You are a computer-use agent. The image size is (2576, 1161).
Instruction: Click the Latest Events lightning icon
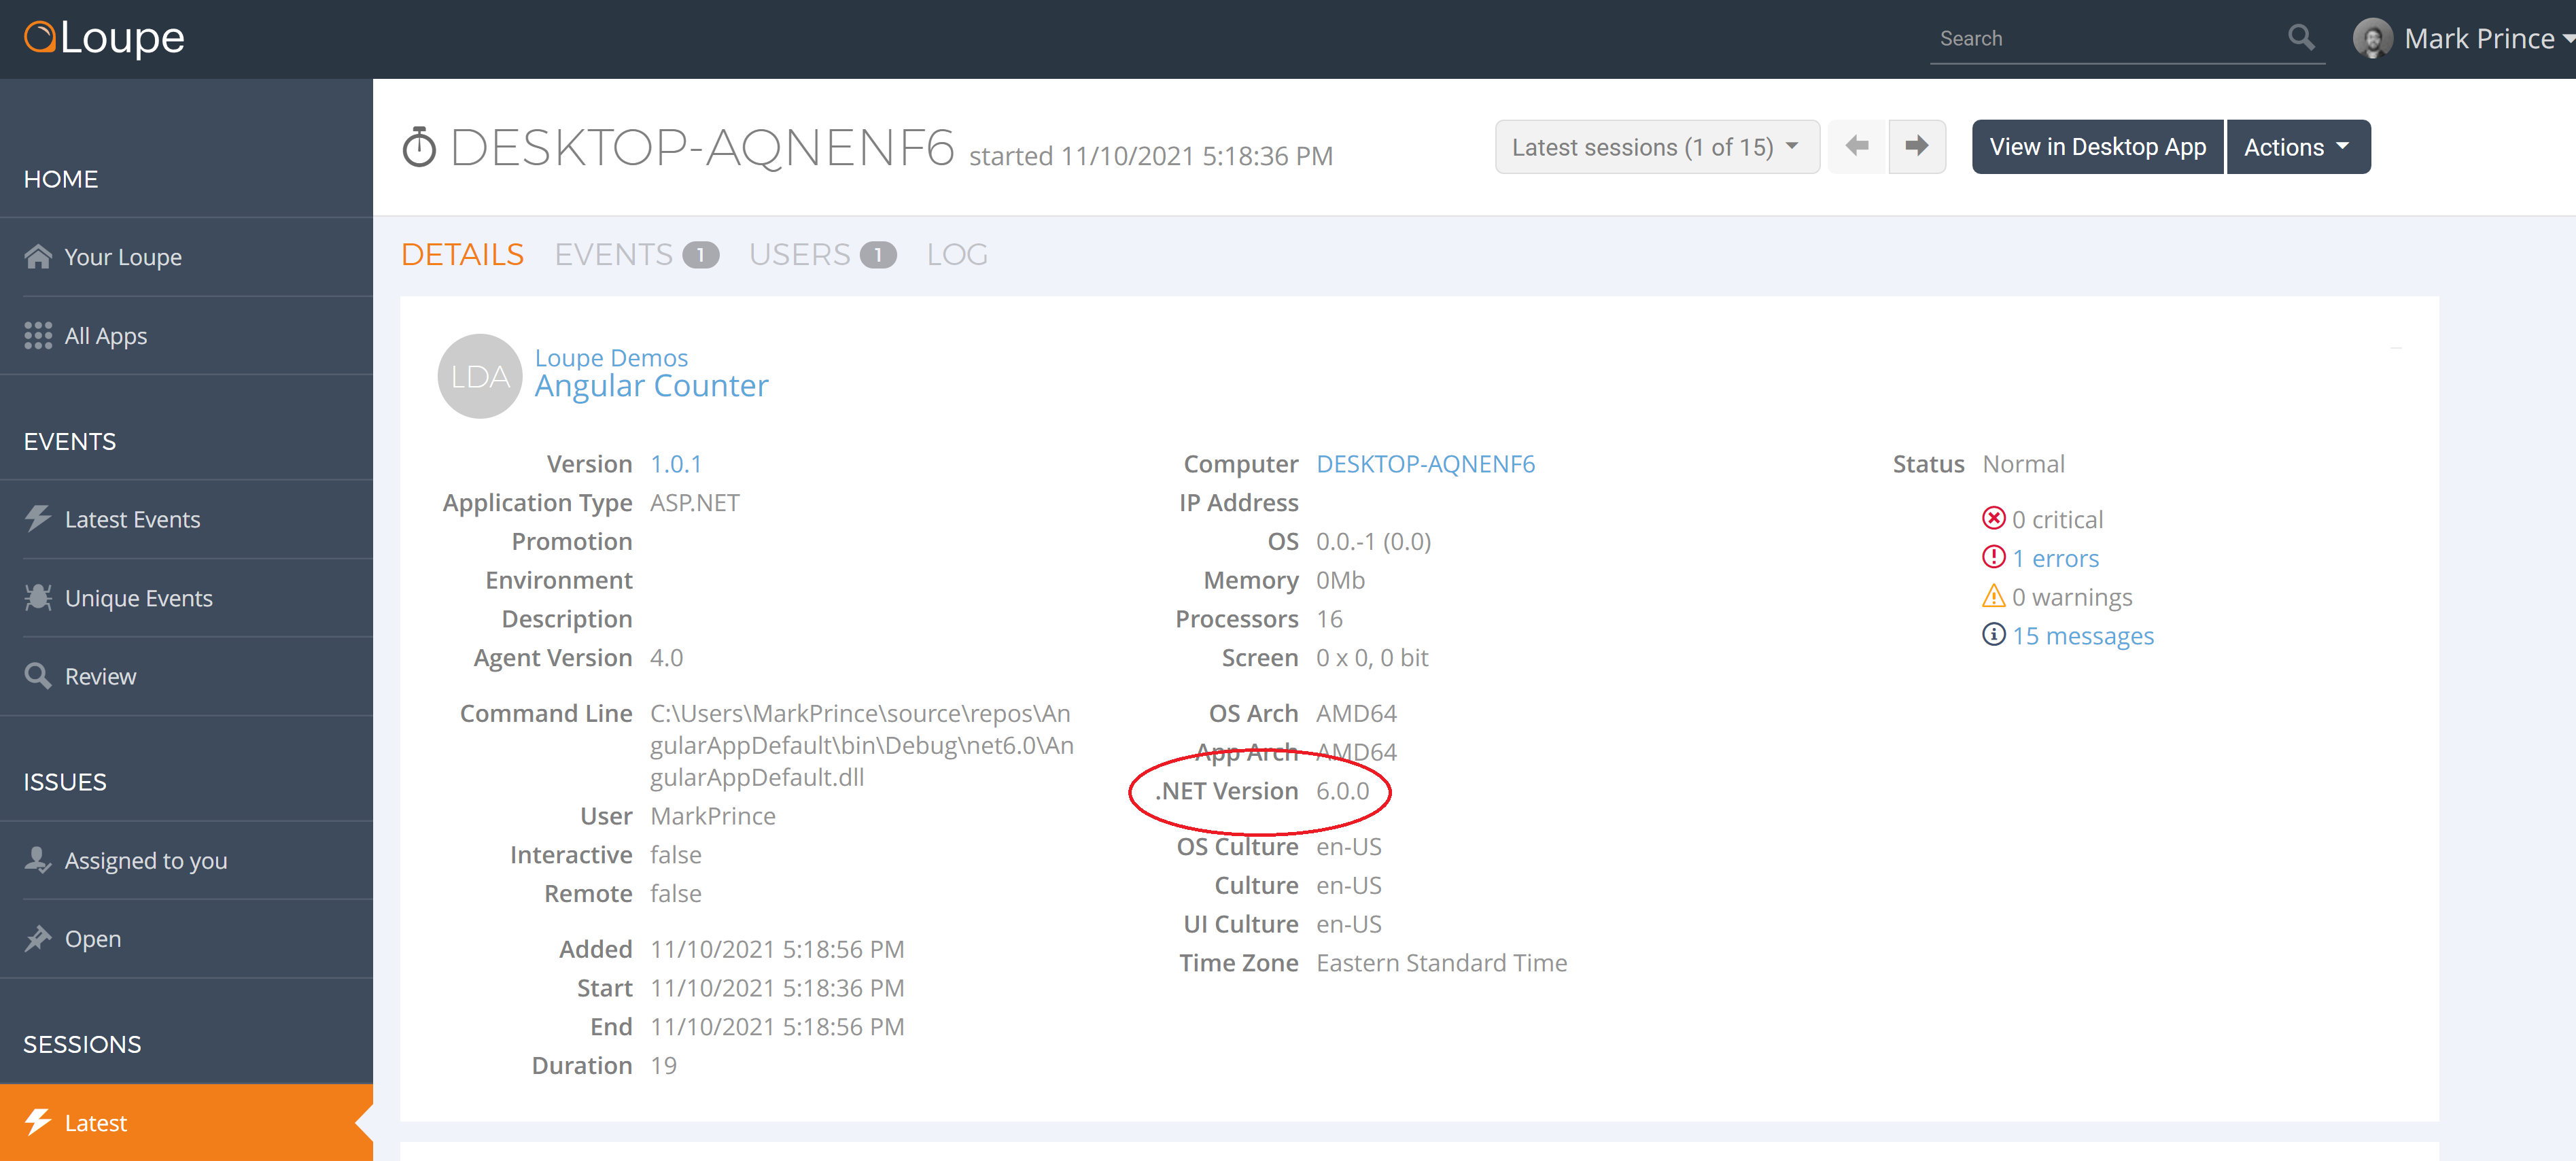[38, 519]
